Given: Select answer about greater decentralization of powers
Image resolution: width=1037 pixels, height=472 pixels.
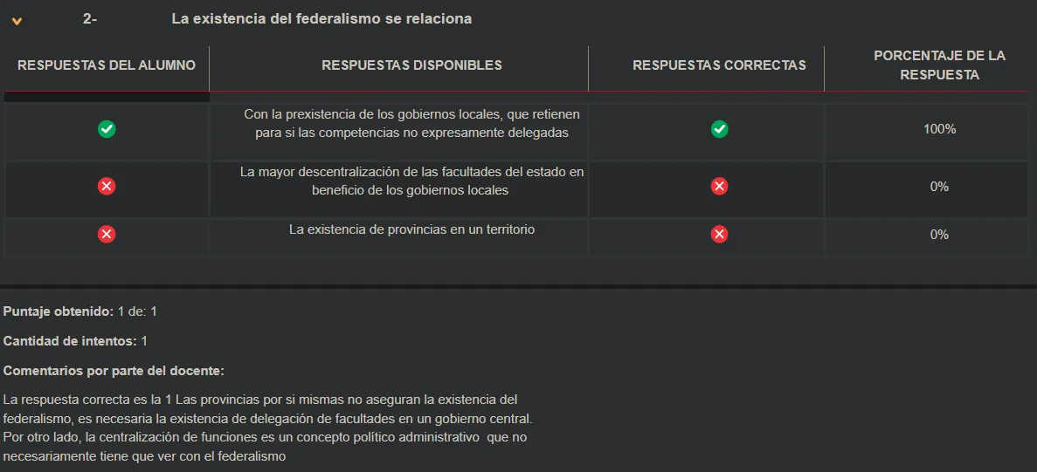Looking at the screenshot, I should [411, 181].
